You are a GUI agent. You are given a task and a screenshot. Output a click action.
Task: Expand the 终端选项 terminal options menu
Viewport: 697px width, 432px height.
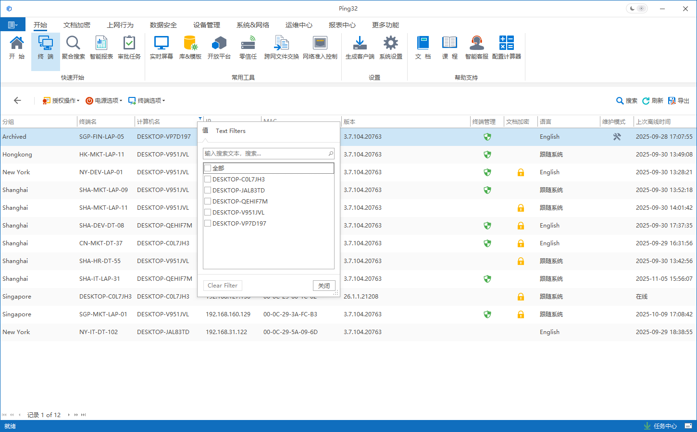(147, 101)
